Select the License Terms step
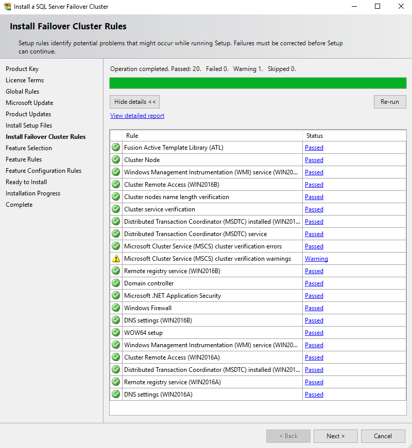The image size is (412, 448). [25, 80]
